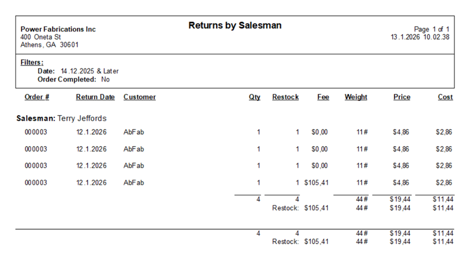470x267 pixels.
Task: Click the Order Completed No filter value
Action: click(105, 79)
